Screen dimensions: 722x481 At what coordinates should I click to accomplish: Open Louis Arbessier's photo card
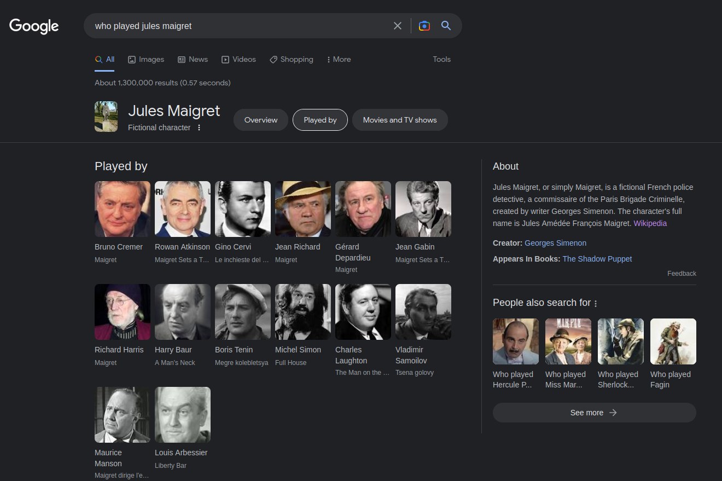183,415
